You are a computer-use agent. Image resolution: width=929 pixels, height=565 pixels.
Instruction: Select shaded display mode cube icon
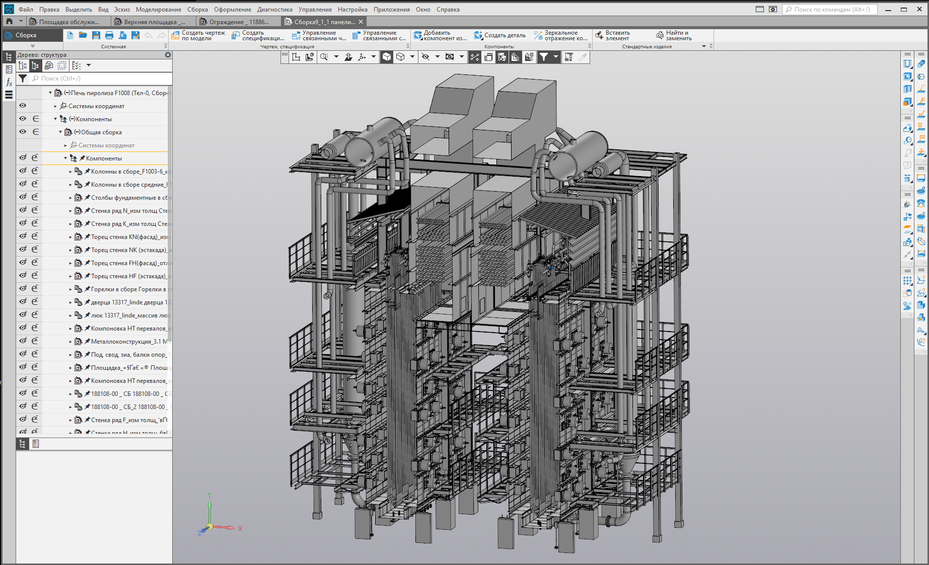click(386, 57)
